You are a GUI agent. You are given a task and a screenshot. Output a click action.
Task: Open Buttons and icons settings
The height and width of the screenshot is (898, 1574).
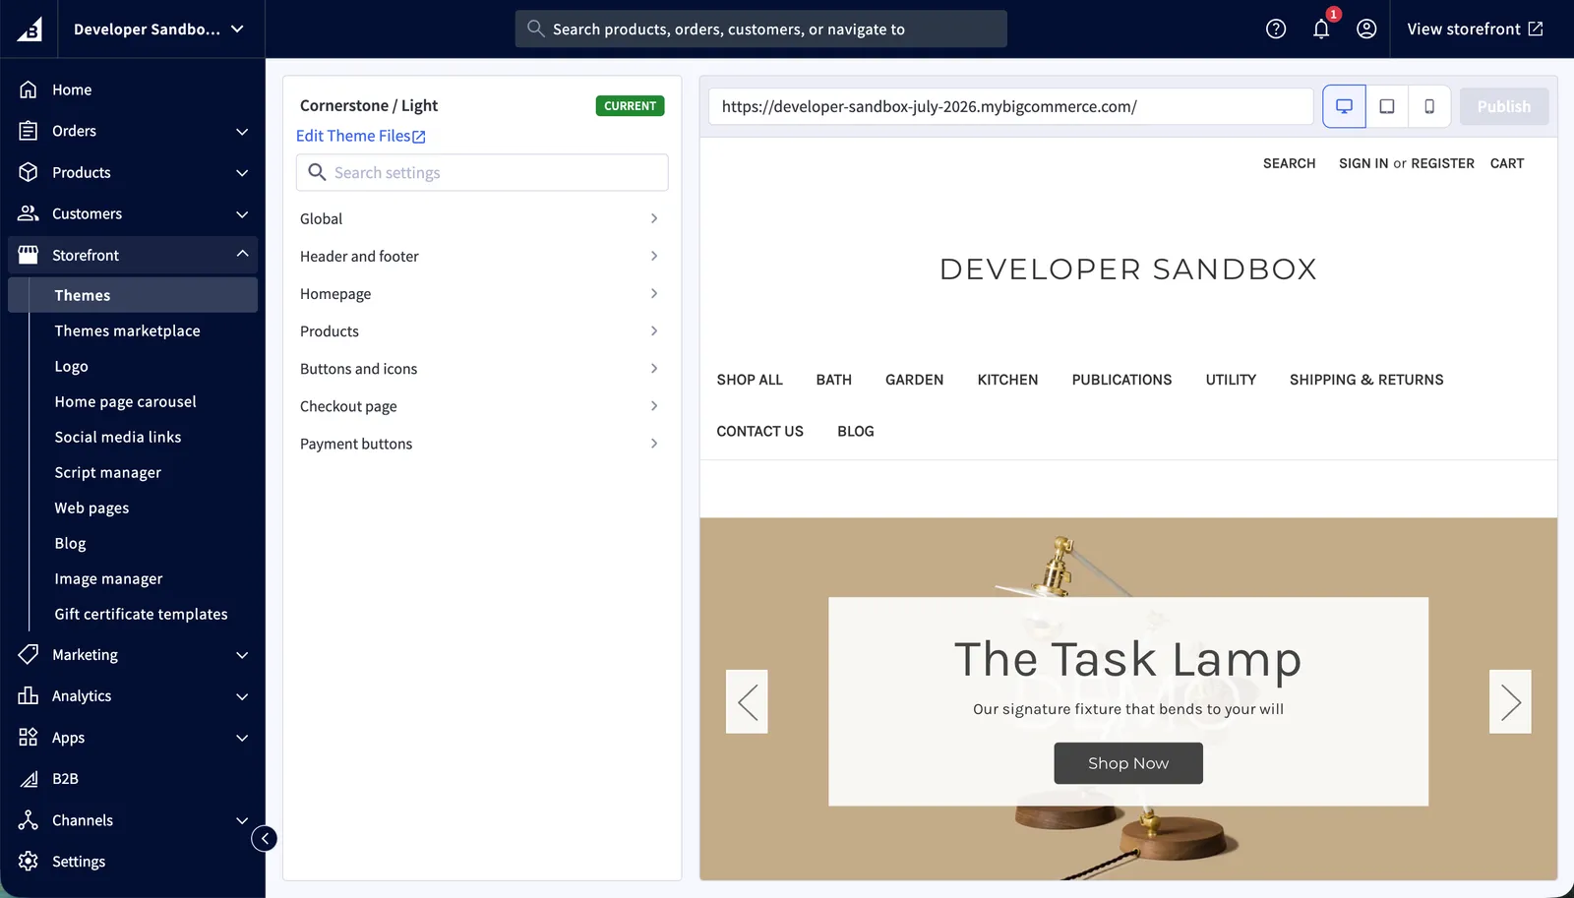[x=481, y=369]
